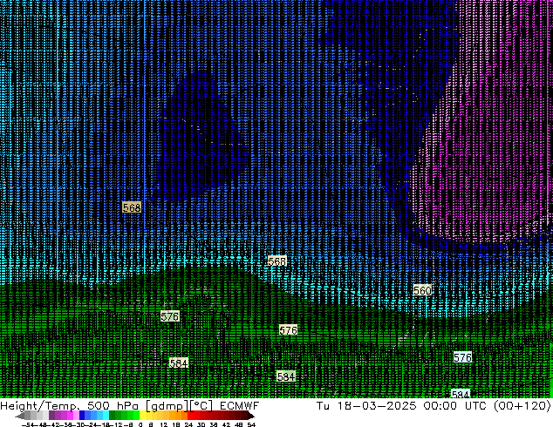Click the 560 contour height label
Screen dimensions: 553x427
pos(422,291)
